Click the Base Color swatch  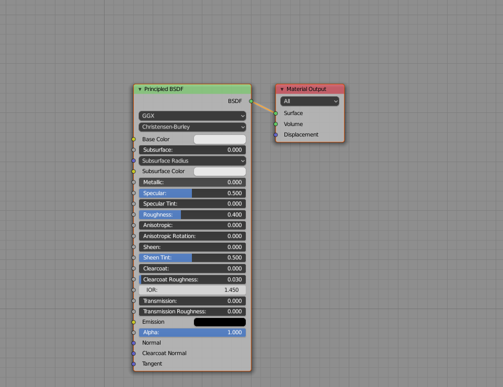[x=220, y=139]
